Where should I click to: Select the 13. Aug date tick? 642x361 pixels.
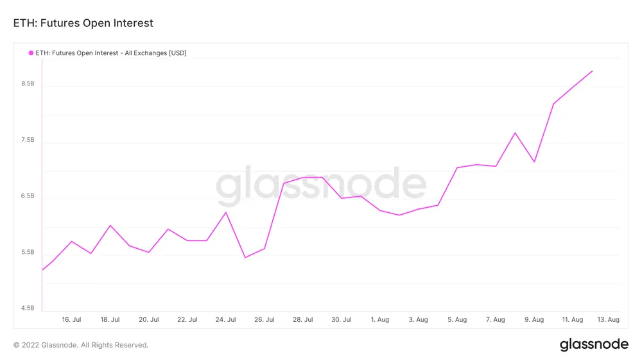click(609, 319)
